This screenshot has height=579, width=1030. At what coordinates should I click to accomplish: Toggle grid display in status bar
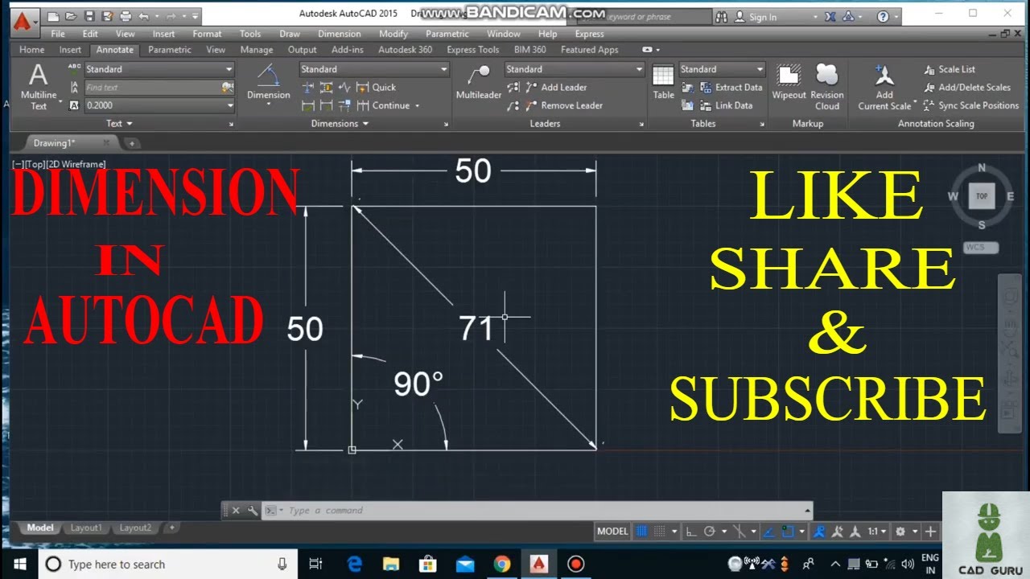641,532
